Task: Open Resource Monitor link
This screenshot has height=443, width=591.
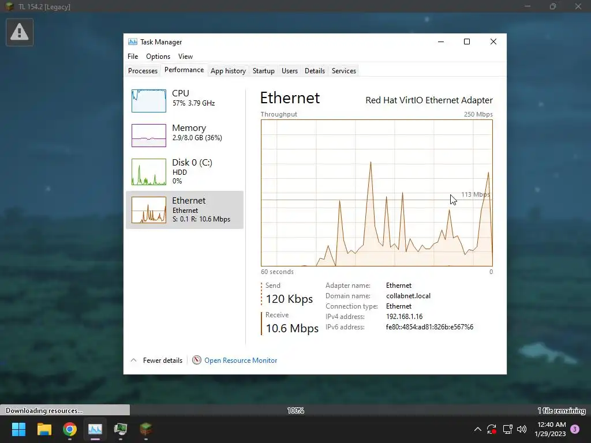Action: 241,361
